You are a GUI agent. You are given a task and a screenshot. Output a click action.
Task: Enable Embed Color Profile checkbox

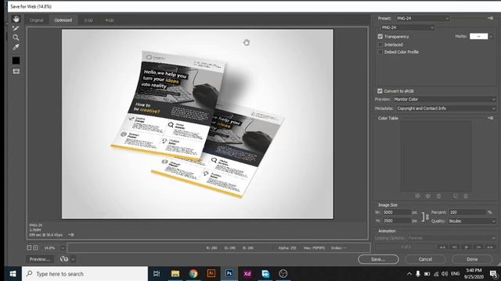tap(380, 52)
